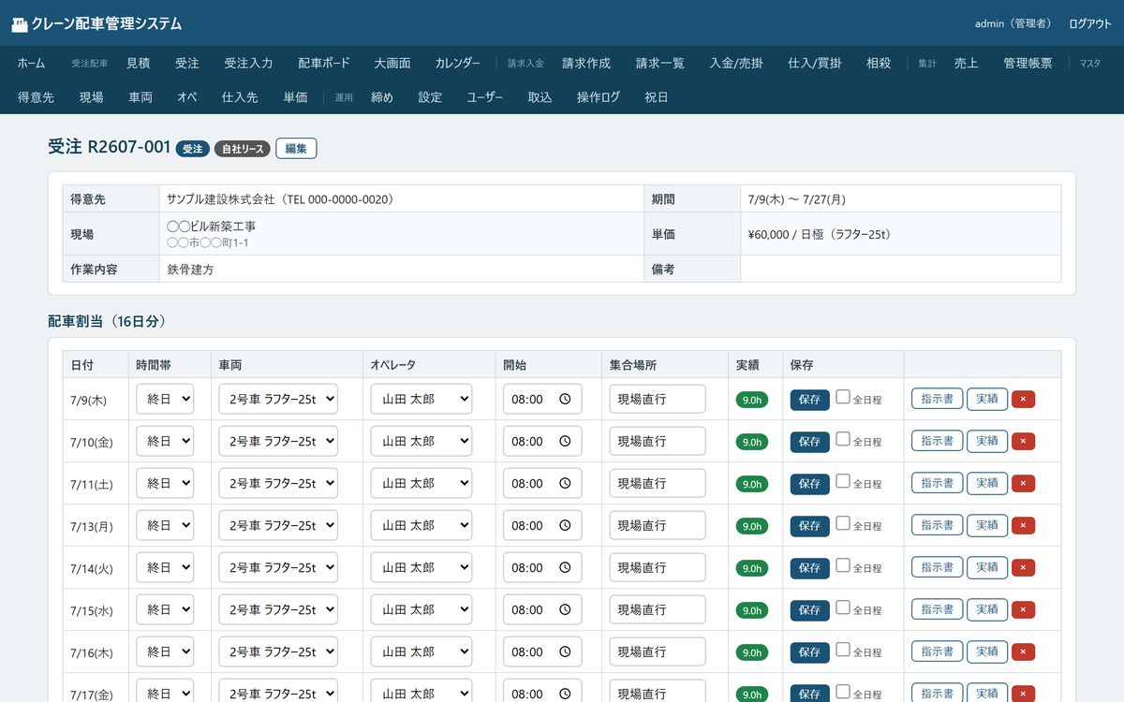Screen dimensions: 1124x702
Task: Tick the 全日程 checkbox for 7/13(月)
Action: tap(843, 523)
